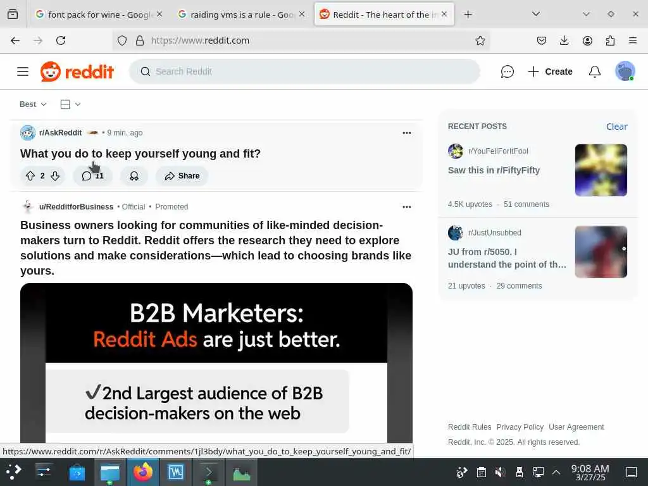Bookmark this page with the star
Viewport: 648px width, 486px height.
click(x=480, y=40)
